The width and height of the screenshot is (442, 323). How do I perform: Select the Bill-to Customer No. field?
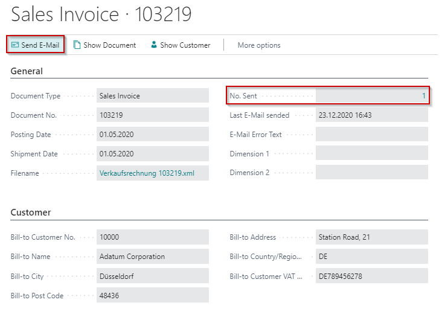[152, 237]
